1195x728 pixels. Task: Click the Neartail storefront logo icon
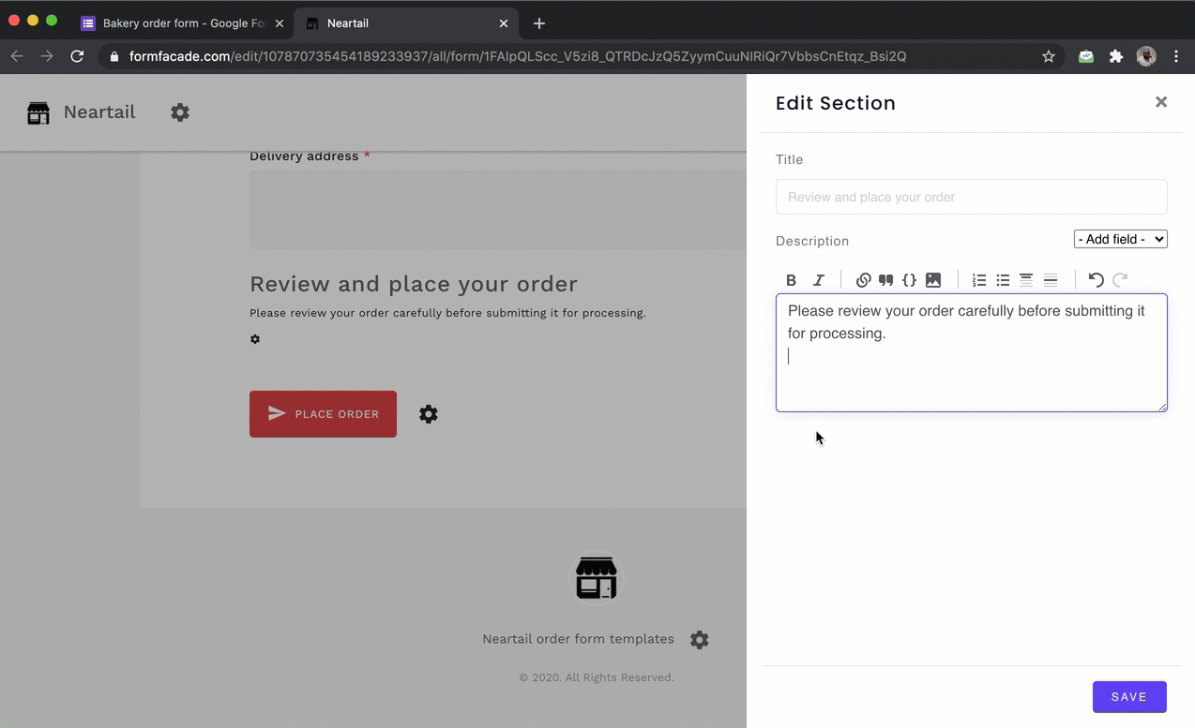(x=38, y=111)
